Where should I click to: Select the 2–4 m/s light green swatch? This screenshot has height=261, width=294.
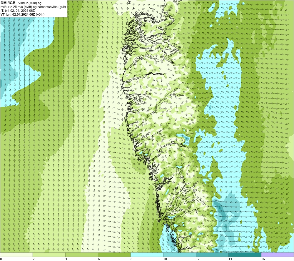coord(49,255)
